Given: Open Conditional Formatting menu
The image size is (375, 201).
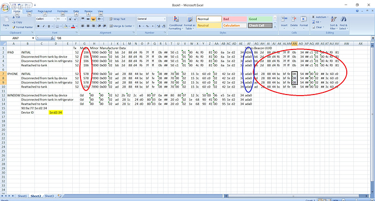Looking at the screenshot, I should click(x=176, y=23).
